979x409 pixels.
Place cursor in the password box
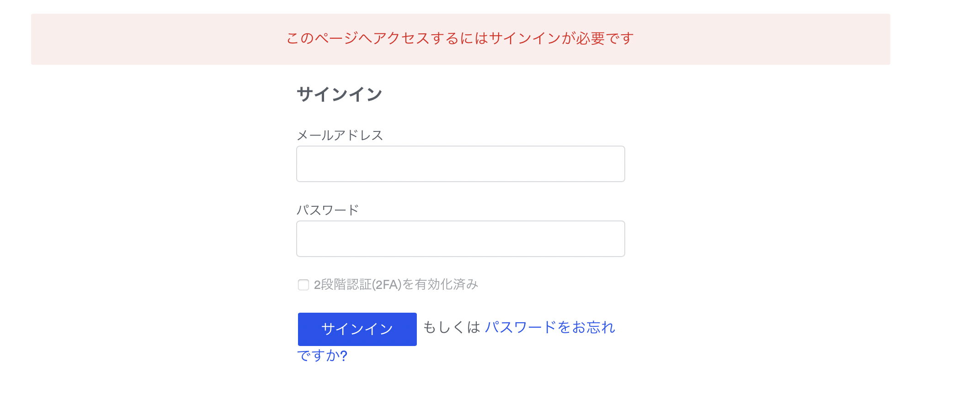pos(460,239)
